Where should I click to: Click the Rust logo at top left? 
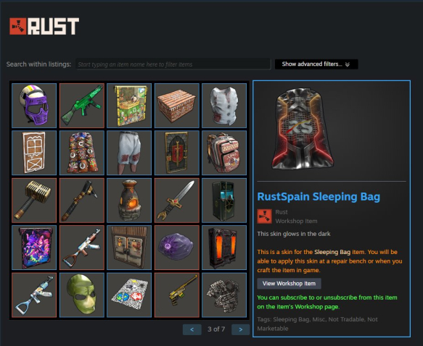(44, 26)
